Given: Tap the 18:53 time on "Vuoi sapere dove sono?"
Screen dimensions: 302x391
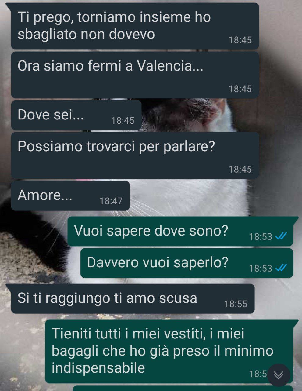Looking at the screenshot, I should 261,236.
